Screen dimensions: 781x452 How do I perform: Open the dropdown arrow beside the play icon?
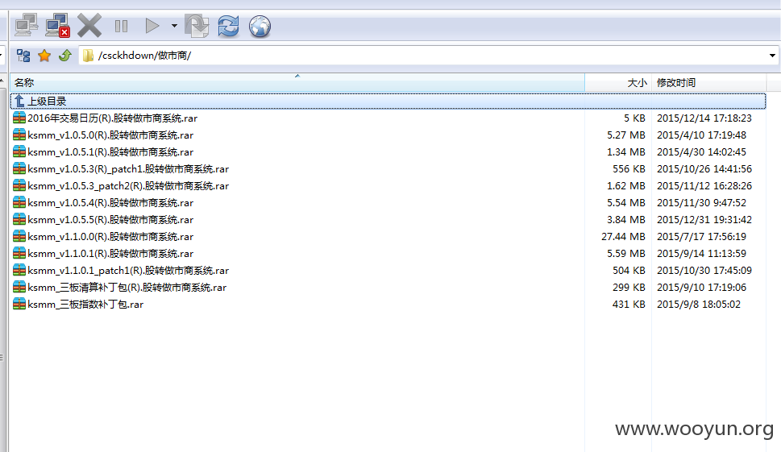click(x=174, y=26)
